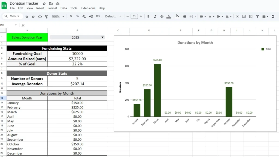Open the Insert menu
This screenshot has width=279, height=157.
pyautogui.click(x=40, y=8)
